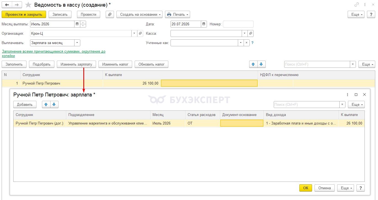
Task: Increase payment month with stepper up
Action: click(83, 22)
